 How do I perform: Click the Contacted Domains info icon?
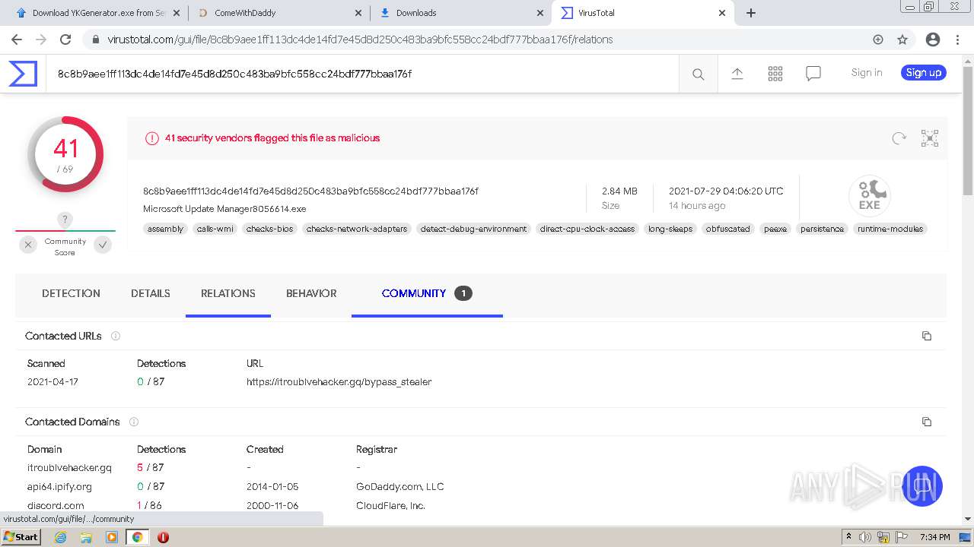click(x=134, y=422)
